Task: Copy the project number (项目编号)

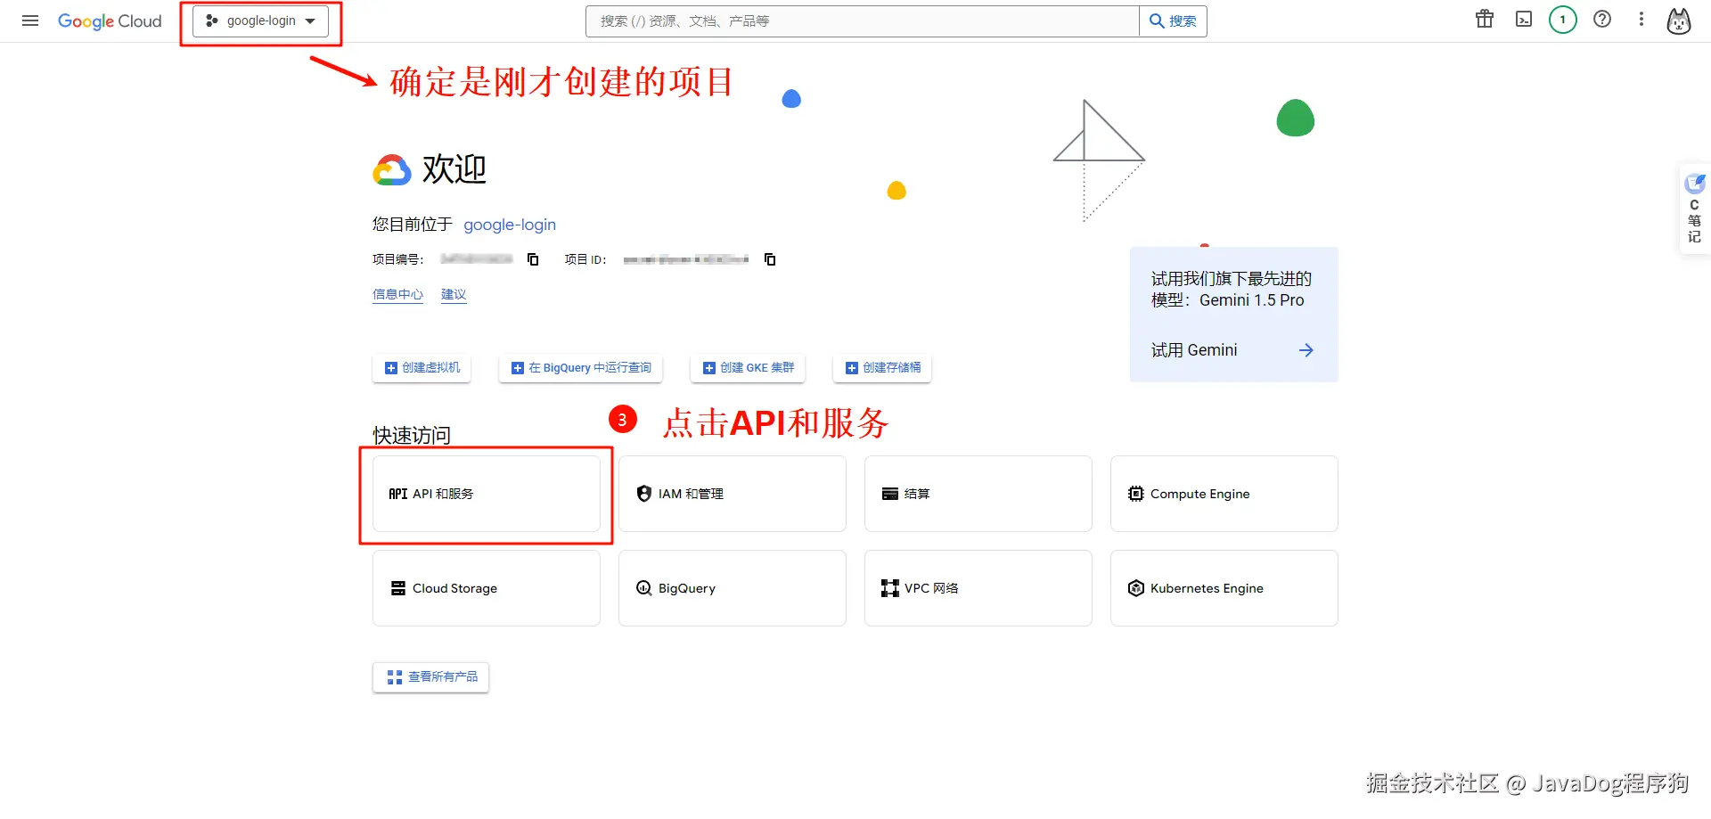Action: [533, 259]
